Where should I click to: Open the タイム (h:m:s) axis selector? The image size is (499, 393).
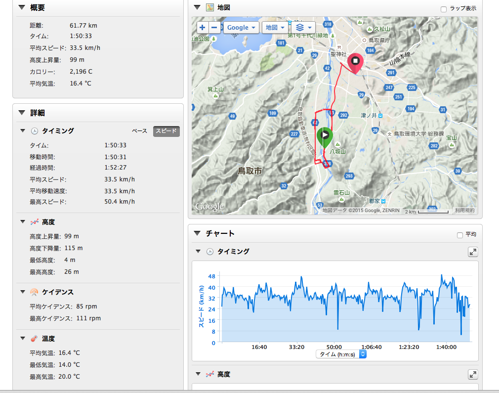coord(341,354)
